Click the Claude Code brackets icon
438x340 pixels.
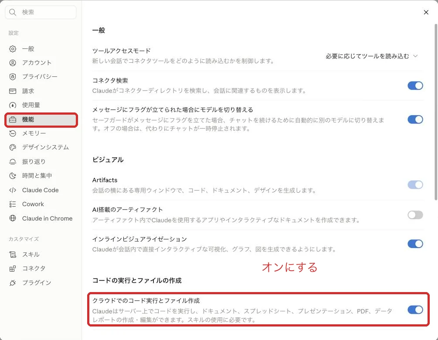13,190
